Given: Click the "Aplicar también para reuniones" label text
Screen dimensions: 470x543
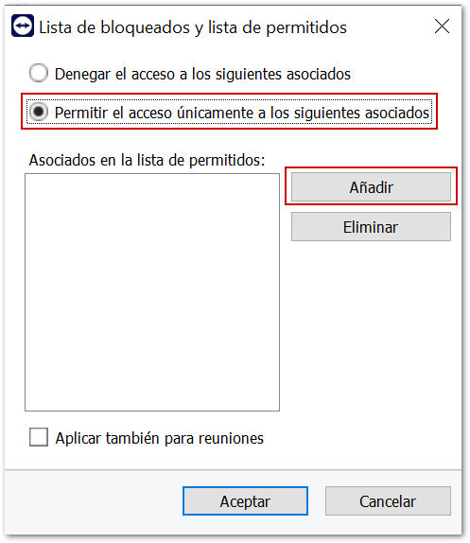Looking at the screenshot, I should click(160, 438).
